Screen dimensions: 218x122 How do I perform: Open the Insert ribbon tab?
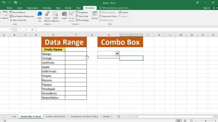(20, 8)
